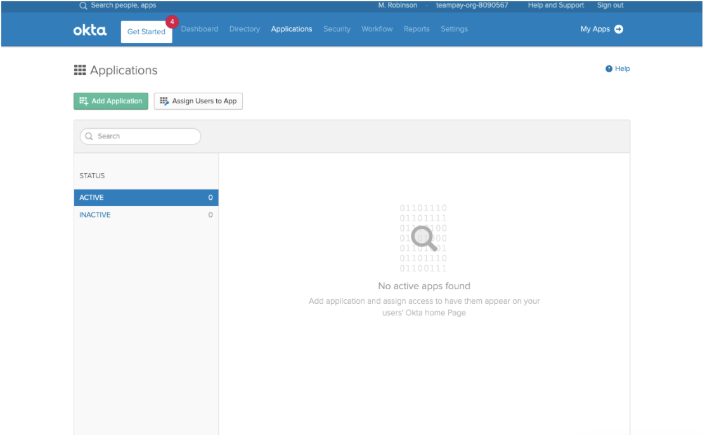Click the teampay-org-8090567 org name
This screenshot has height=435, width=705.
point(472,6)
